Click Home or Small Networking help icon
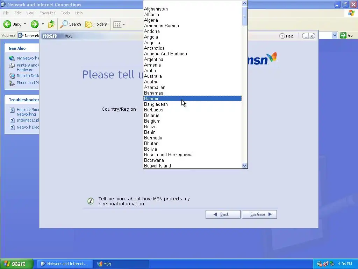The height and width of the screenshot is (269, 358). [x=12, y=110]
